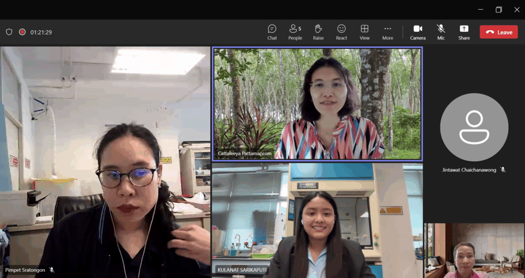Maximize the Teams meeting window
This screenshot has width=525, height=278.
pyautogui.click(x=498, y=9)
